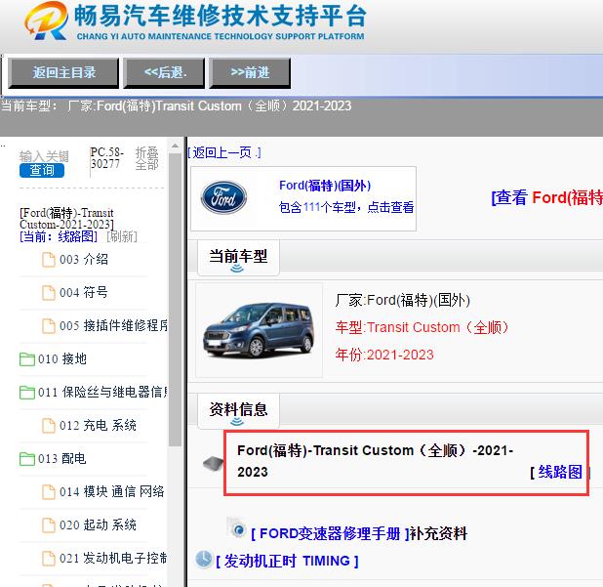Select tree item 005 接插件维修程序
Screen dimensions: 603x587
(x=113, y=326)
